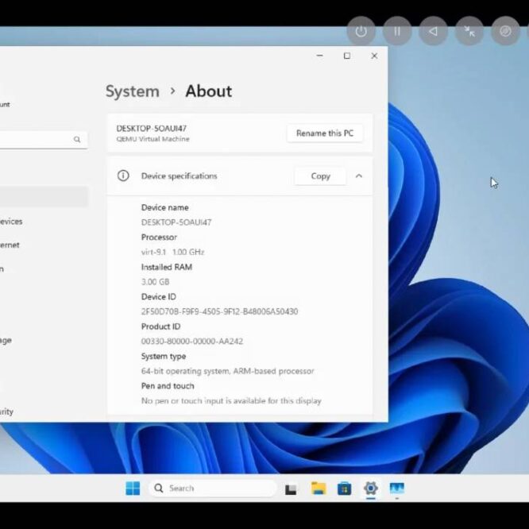Click the back triangle overlay button

point(433,31)
